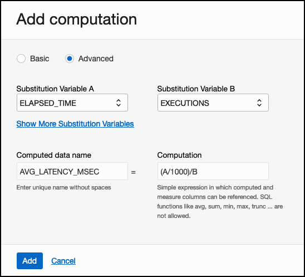Select the Basic radio option
The image size is (305, 277).
tap(21, 59)
